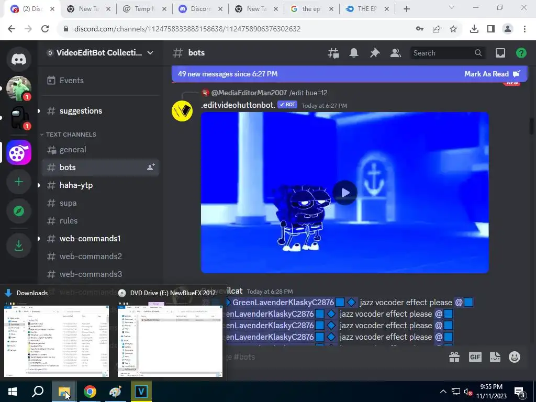
Task: Open the Discord inbox icon
Action: (x=500, y=53)
